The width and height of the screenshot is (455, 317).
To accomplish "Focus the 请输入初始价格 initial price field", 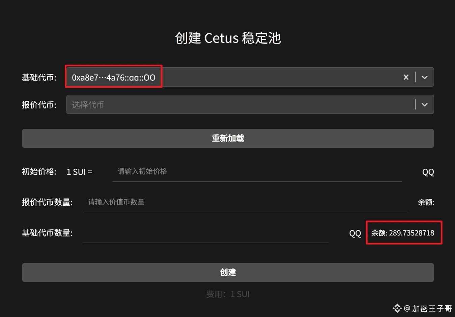I will click(256, 171).
